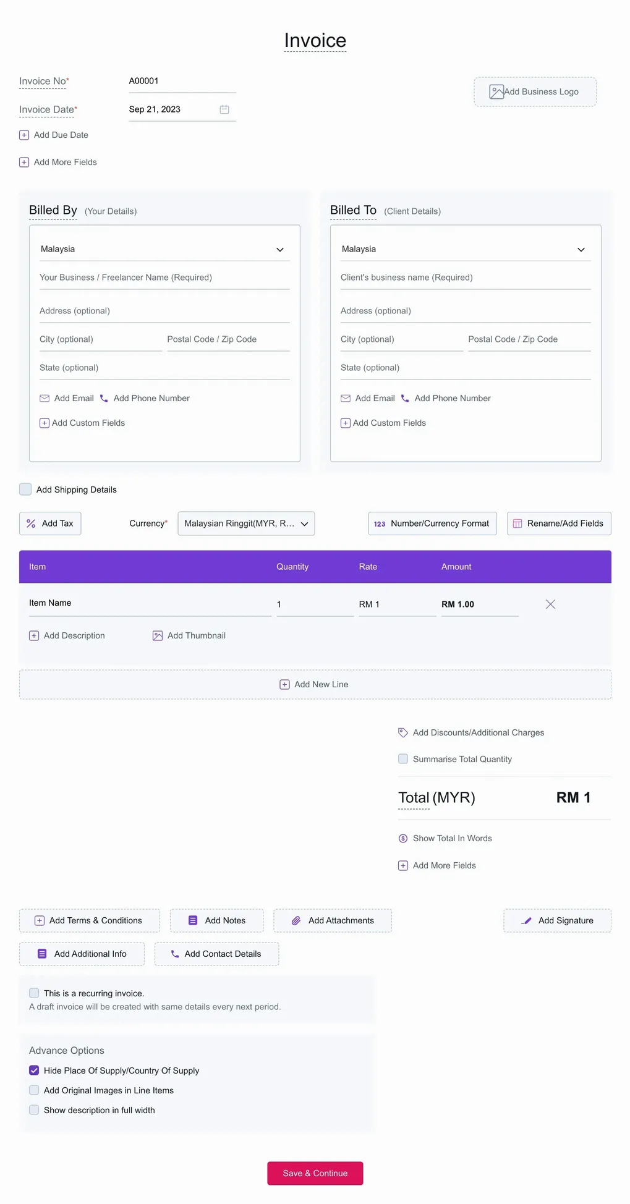Click the plus icon for Add Due Date
Viewport: 630px width, 1204px height.
(x=24, y=135)
